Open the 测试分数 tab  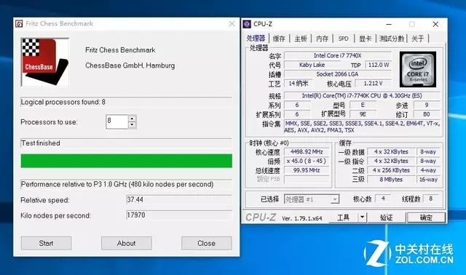392,39
